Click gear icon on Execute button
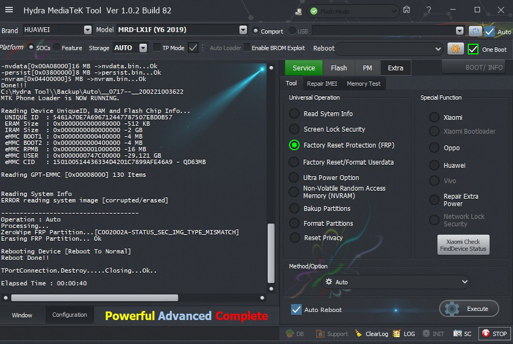 (x=452, y=309)
